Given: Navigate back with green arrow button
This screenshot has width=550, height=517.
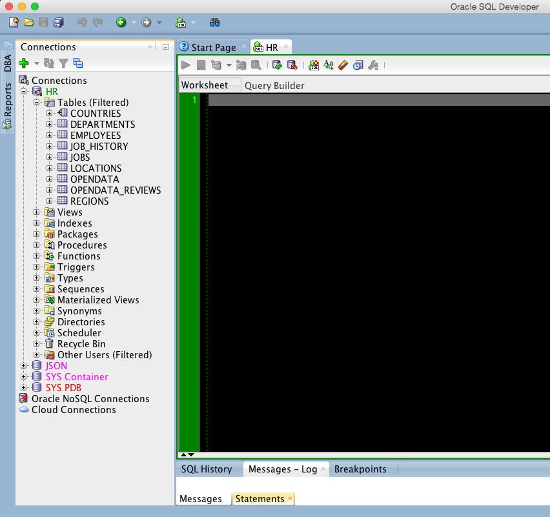Looking at the screenshot, I should pyautogui.click(x=121, y=23).
